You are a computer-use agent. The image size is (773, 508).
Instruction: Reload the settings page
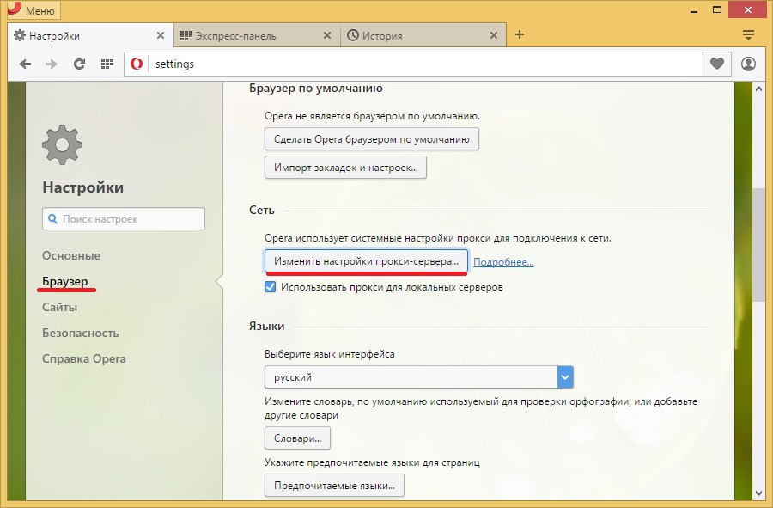pos(79,64)
